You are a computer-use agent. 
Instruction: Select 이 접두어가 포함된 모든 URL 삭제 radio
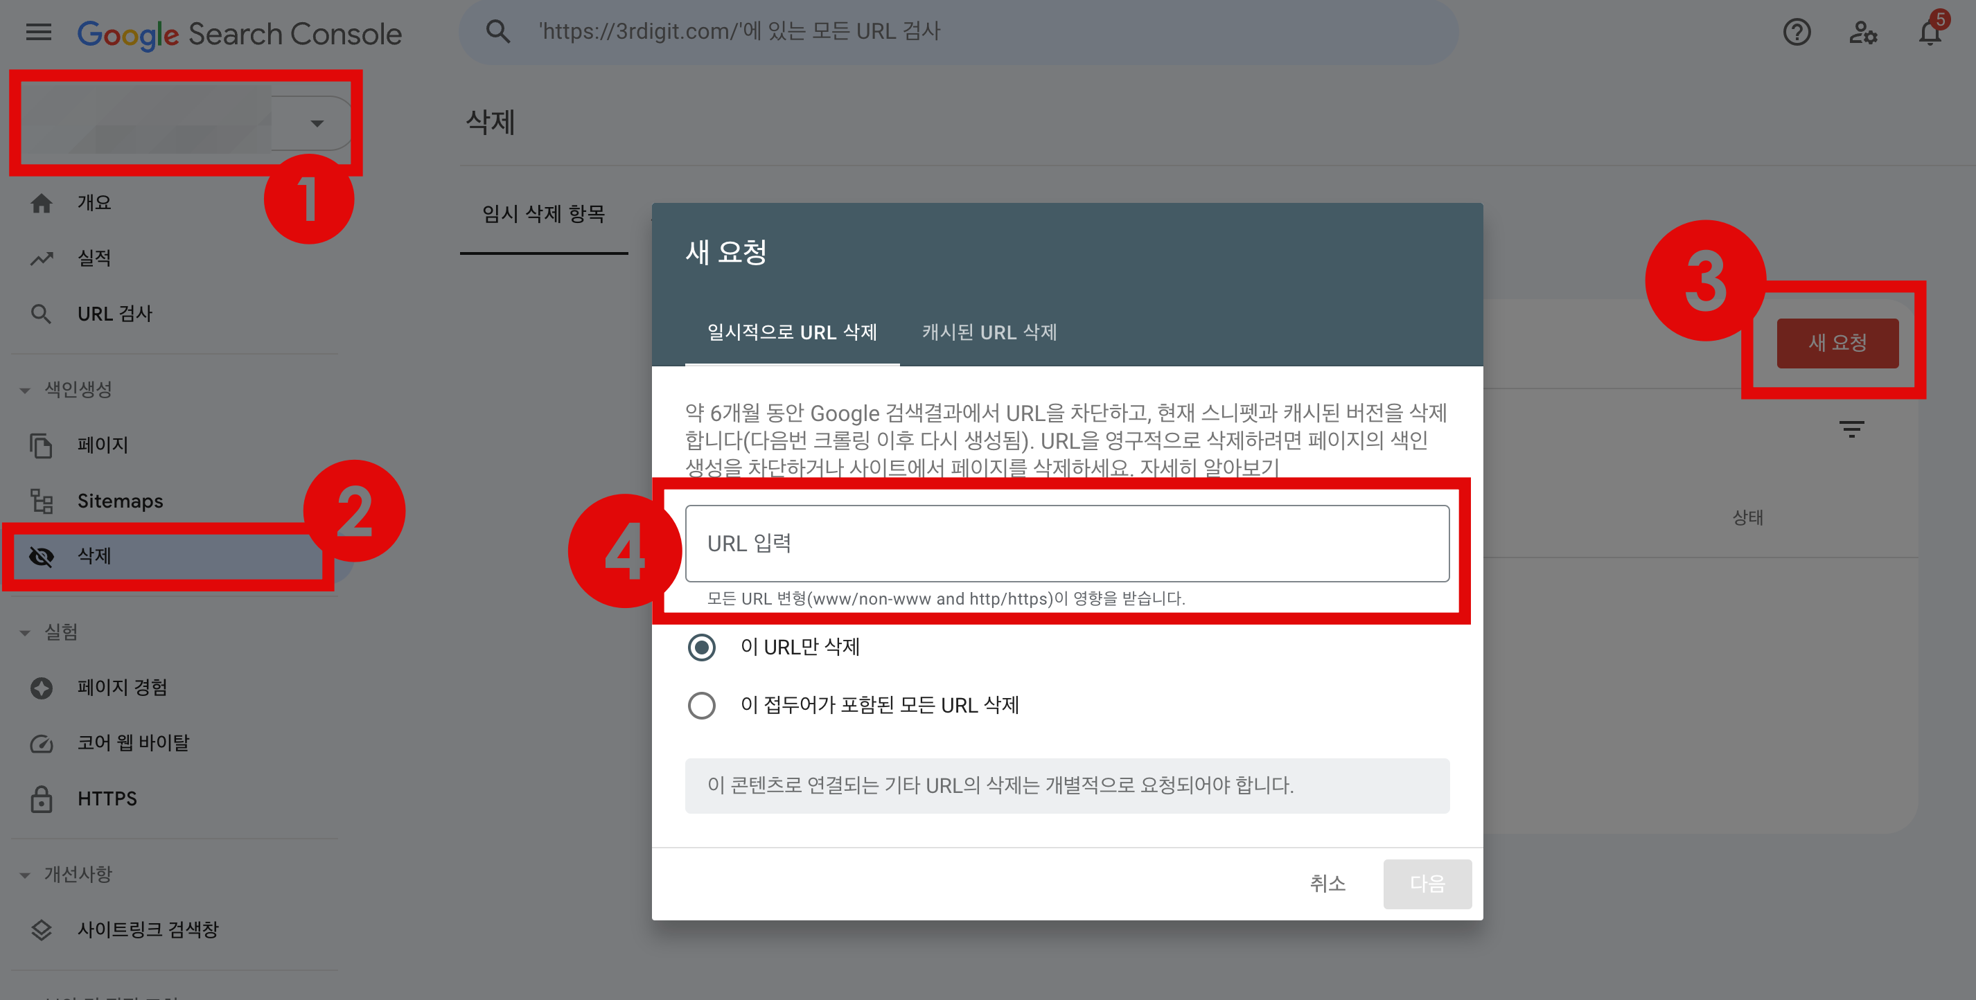pos(701,706)
